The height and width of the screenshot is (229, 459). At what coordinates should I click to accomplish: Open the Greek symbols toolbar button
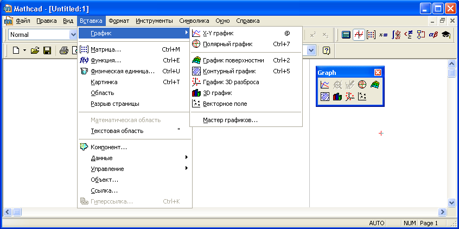point(433,35)
